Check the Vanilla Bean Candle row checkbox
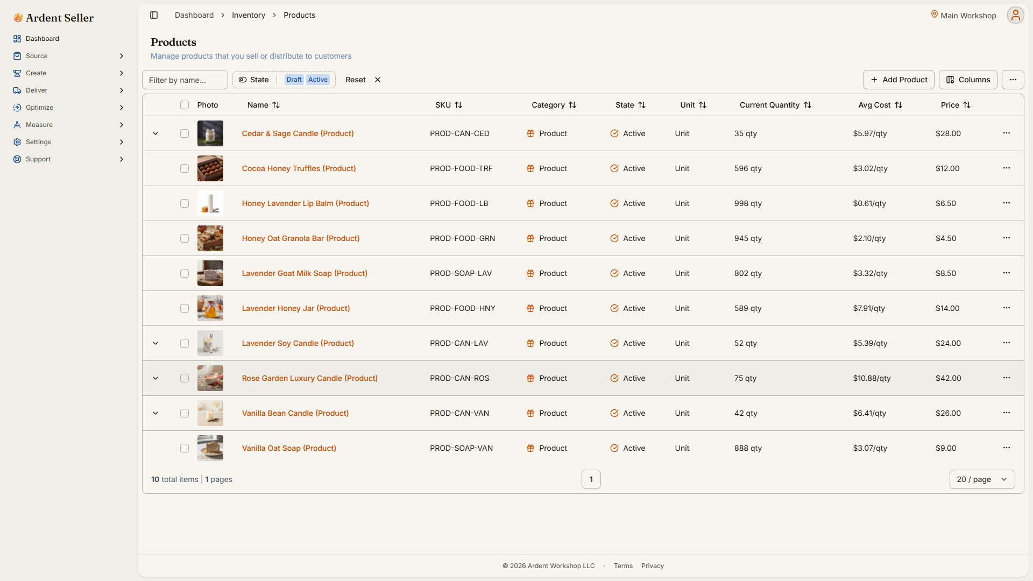The image size is (1033, 581). pyautogui.click(x=185, y=413)
